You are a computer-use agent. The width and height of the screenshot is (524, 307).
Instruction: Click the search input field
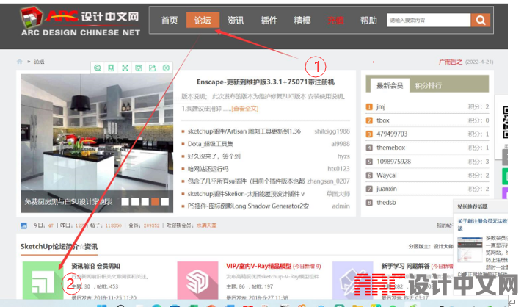(429, 21)
